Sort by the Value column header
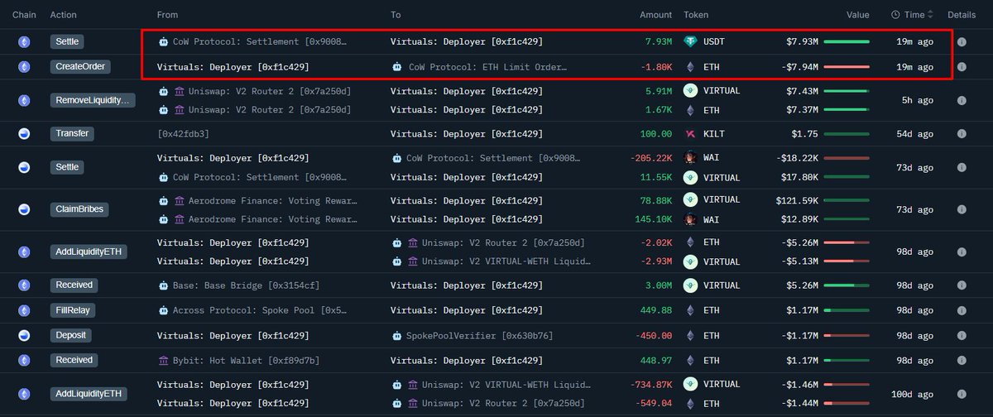 pos(857,15)
